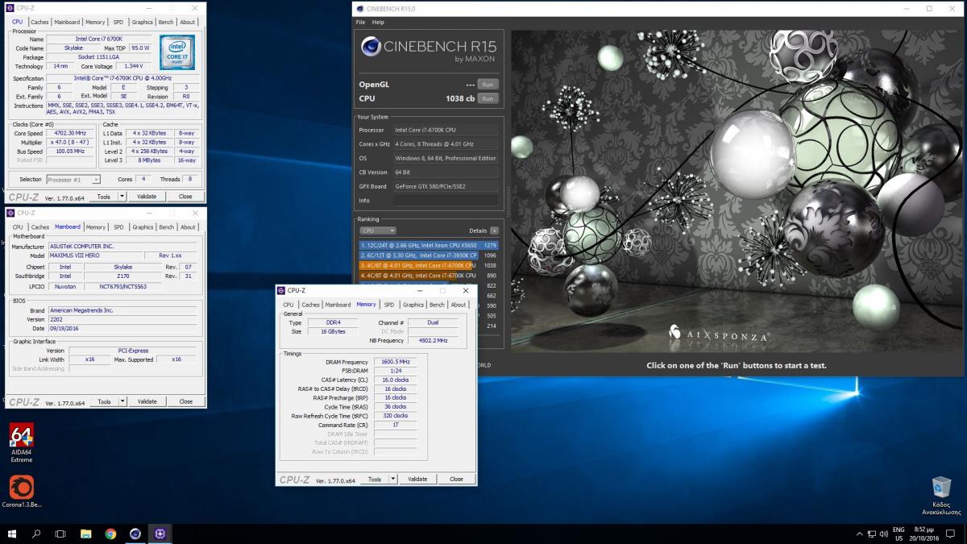Screen dimensions: 967x544
Task: Click the Intel Core i7 logo in CPU-Z
Action: [177, 53]
